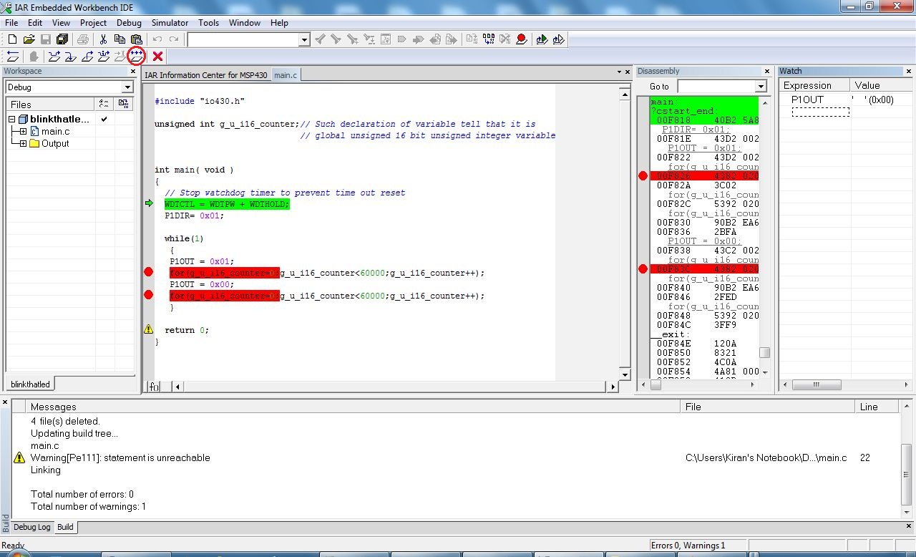Click editor tab list dropdown arrow
The width and height of the screenshot is (916, 557).
[x=620, y=72]
